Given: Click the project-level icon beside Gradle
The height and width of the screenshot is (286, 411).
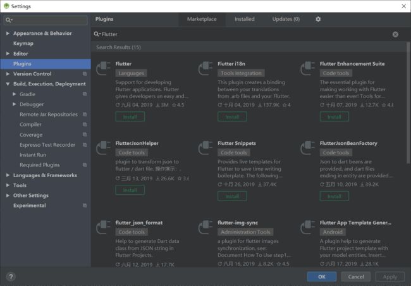Looking at the screenshot, I should pos(85,94).
